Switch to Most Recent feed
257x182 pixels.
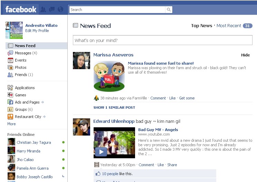click(x=229, y=25)
